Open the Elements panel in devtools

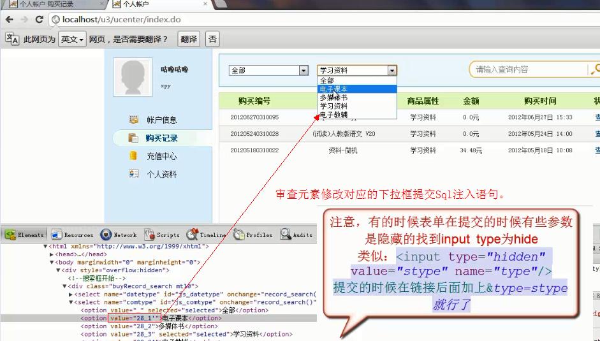click(x=24, y=235)
